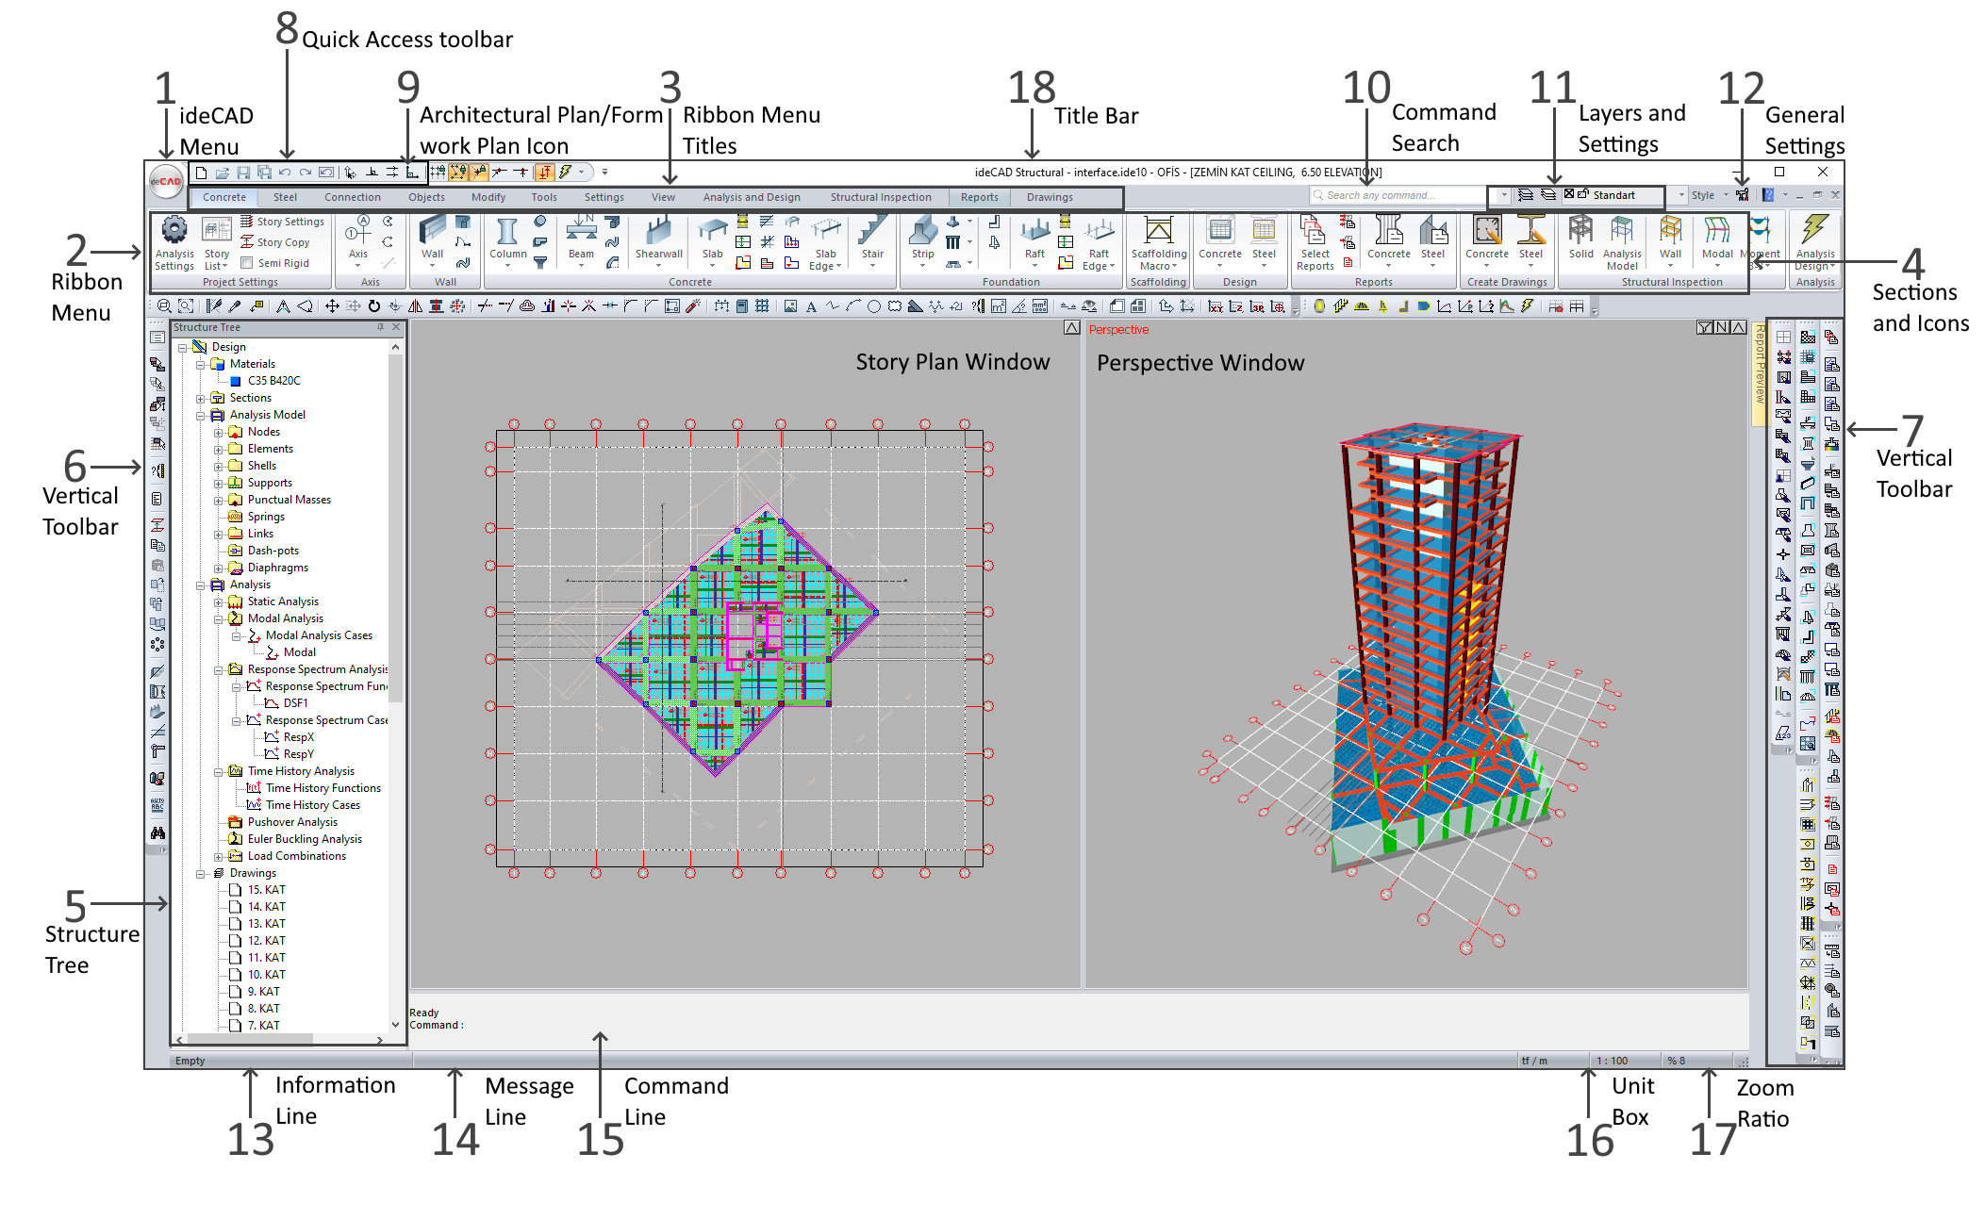
Task: Click the Stair tool icon
Action: pyautogui.click(x=872, y=232)
